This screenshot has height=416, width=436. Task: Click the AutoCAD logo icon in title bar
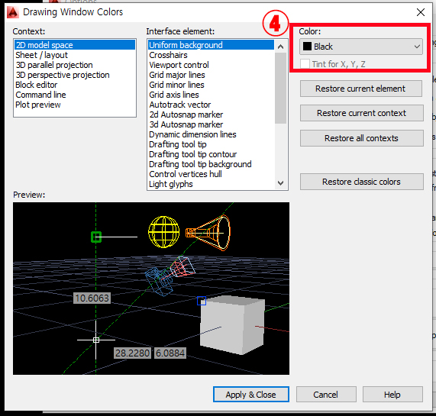click(x=13, y=12)
